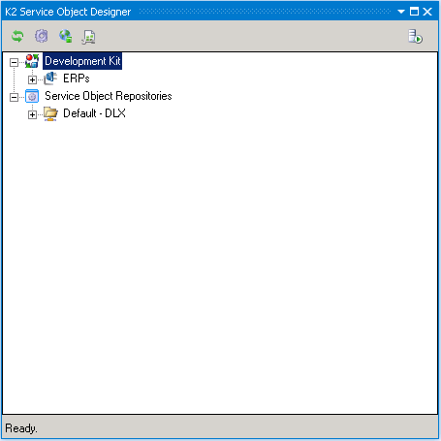
Task: Select the Development Kit node icon
Action: pos(32,61)
